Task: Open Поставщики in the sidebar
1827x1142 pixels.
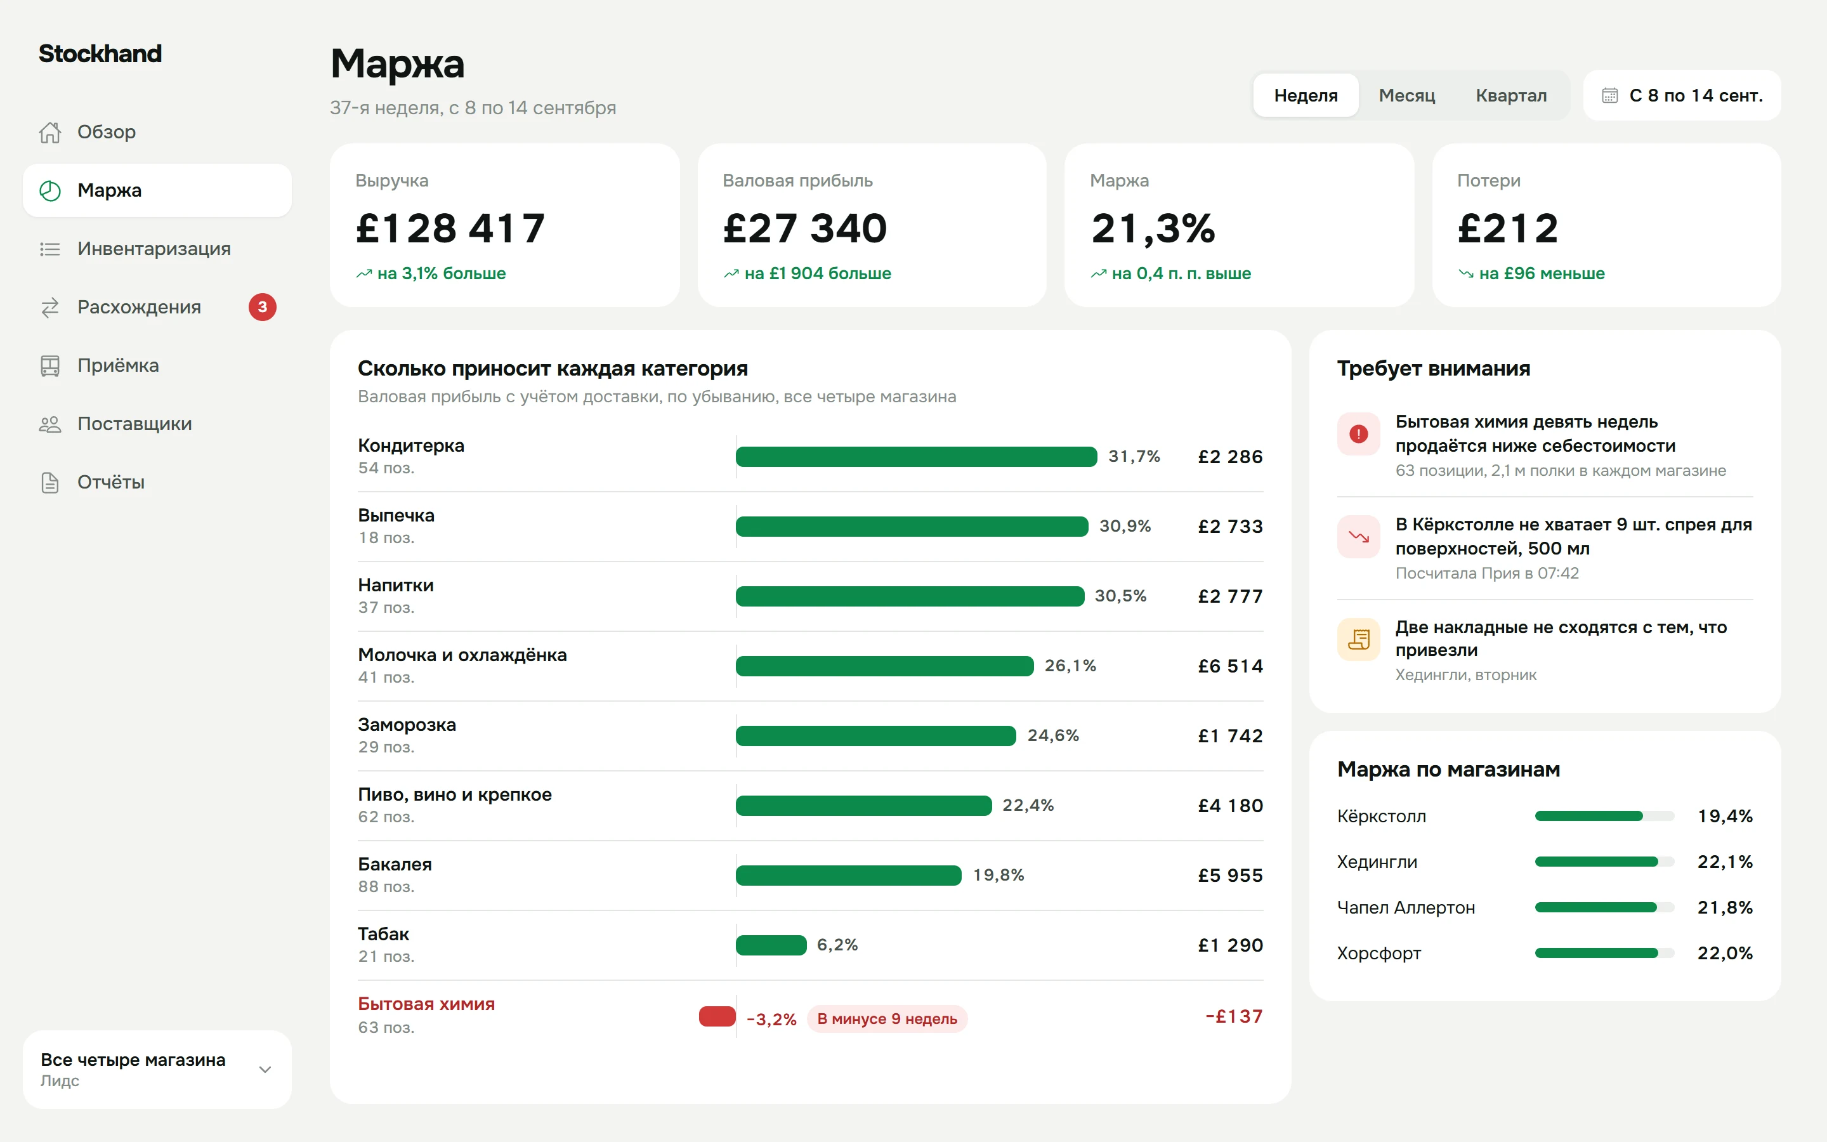Action: [157, 424]
